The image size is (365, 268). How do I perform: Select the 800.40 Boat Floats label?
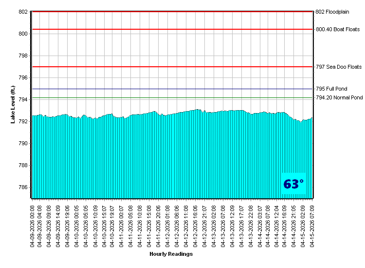click(337, 30)
